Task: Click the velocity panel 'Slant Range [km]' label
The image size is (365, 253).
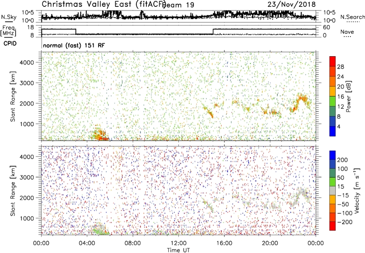Action: coord(13,191)
